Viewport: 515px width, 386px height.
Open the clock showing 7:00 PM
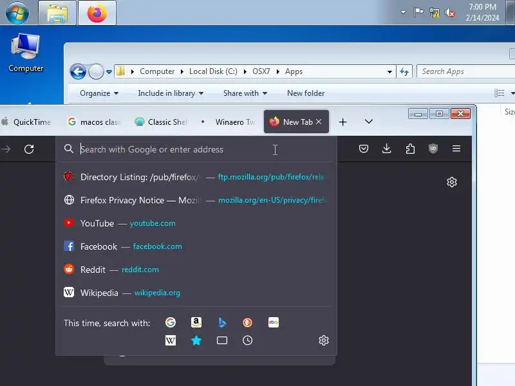482,12
